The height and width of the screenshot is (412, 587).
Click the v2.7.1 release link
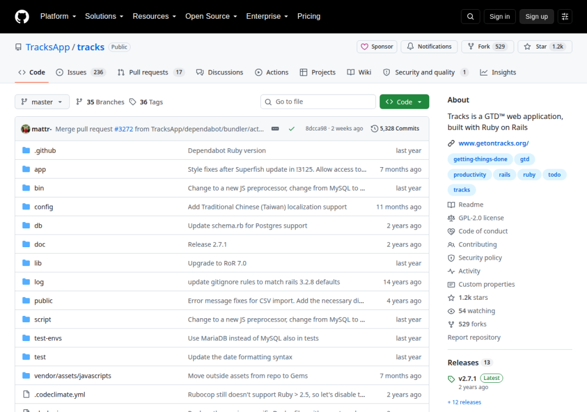point(467,378)
